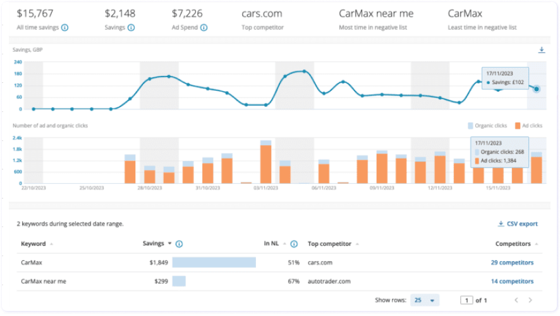Sort table by Savings column header
The height and width of the screenshot is (316, 560).
click(x=157, y=243)
